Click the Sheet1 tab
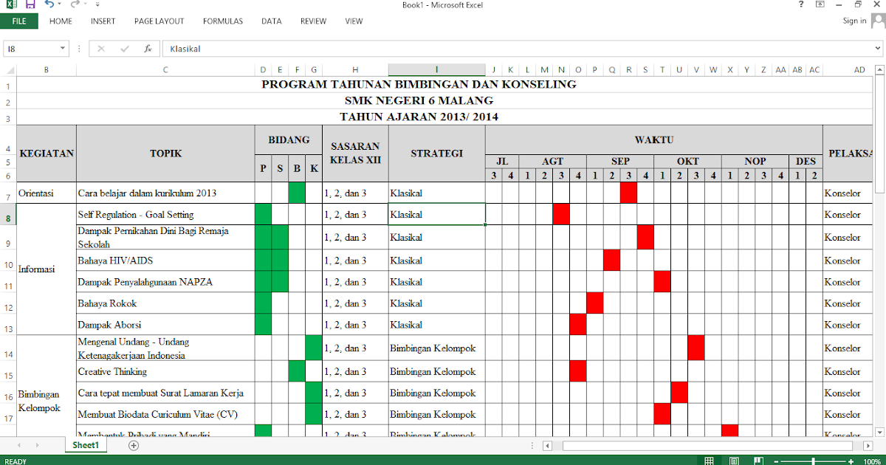The height and width of the screenshot is (465, 886). click(86, 445)
